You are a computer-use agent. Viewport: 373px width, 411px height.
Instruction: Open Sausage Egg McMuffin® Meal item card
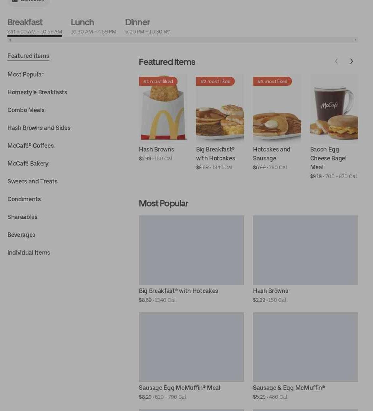(x=191, y=356)
